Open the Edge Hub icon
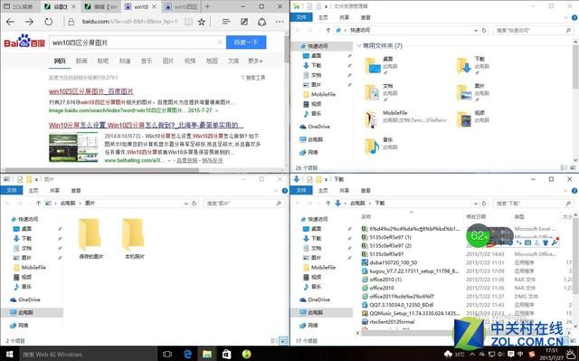 [x=226, y=22]
